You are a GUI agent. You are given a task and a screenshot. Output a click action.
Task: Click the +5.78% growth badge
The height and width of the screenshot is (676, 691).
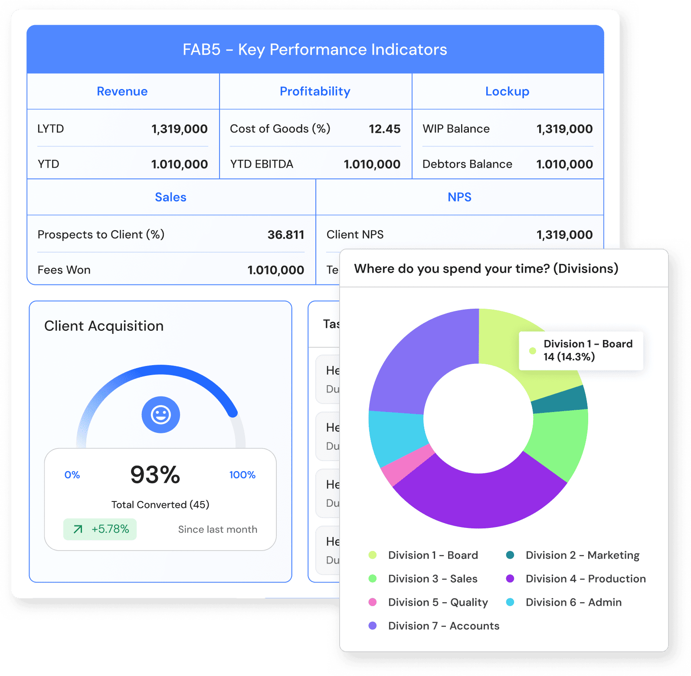click(100, 529)
